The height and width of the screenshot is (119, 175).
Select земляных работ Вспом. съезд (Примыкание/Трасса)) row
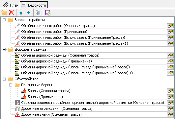coord(73,37)
